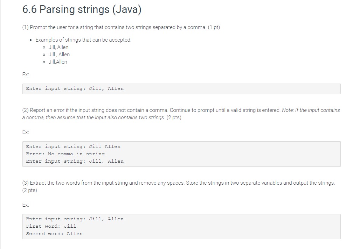Click the "6.6 Parsing strings (Java)" heading
The height and width of the screenshot is (249, 360).
tap(82, 10)
